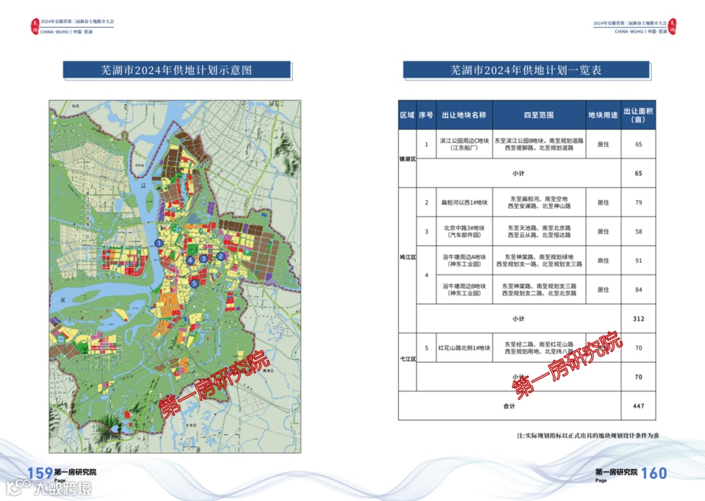Click the 扁担河以西1#地块 cell
This screenshot has height=501, width=705.
pyautogui.click(x=464, y=202)
